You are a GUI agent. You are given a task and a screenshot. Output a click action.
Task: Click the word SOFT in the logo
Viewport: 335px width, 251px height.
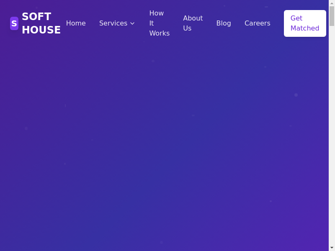[36, 17]
